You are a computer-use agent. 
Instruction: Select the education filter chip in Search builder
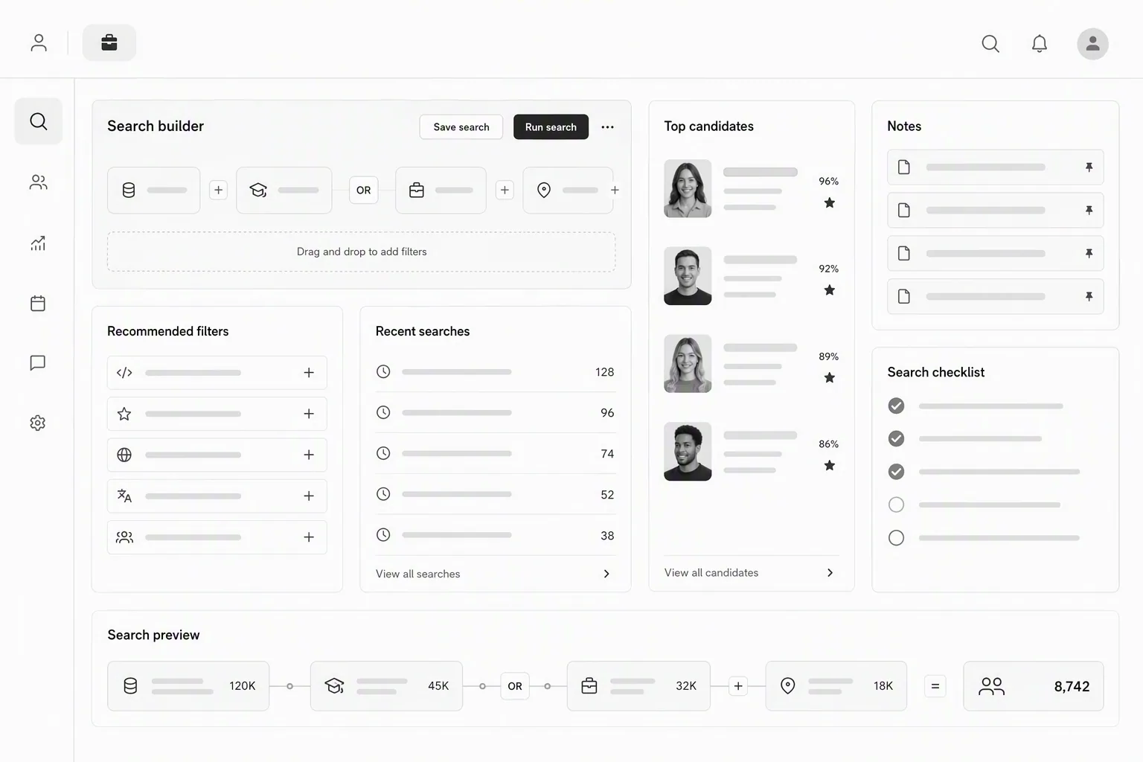(284, 190)
